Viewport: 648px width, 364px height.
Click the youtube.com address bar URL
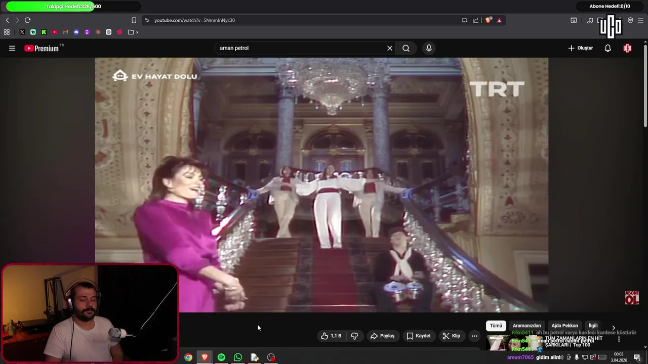tap(194, 20)
